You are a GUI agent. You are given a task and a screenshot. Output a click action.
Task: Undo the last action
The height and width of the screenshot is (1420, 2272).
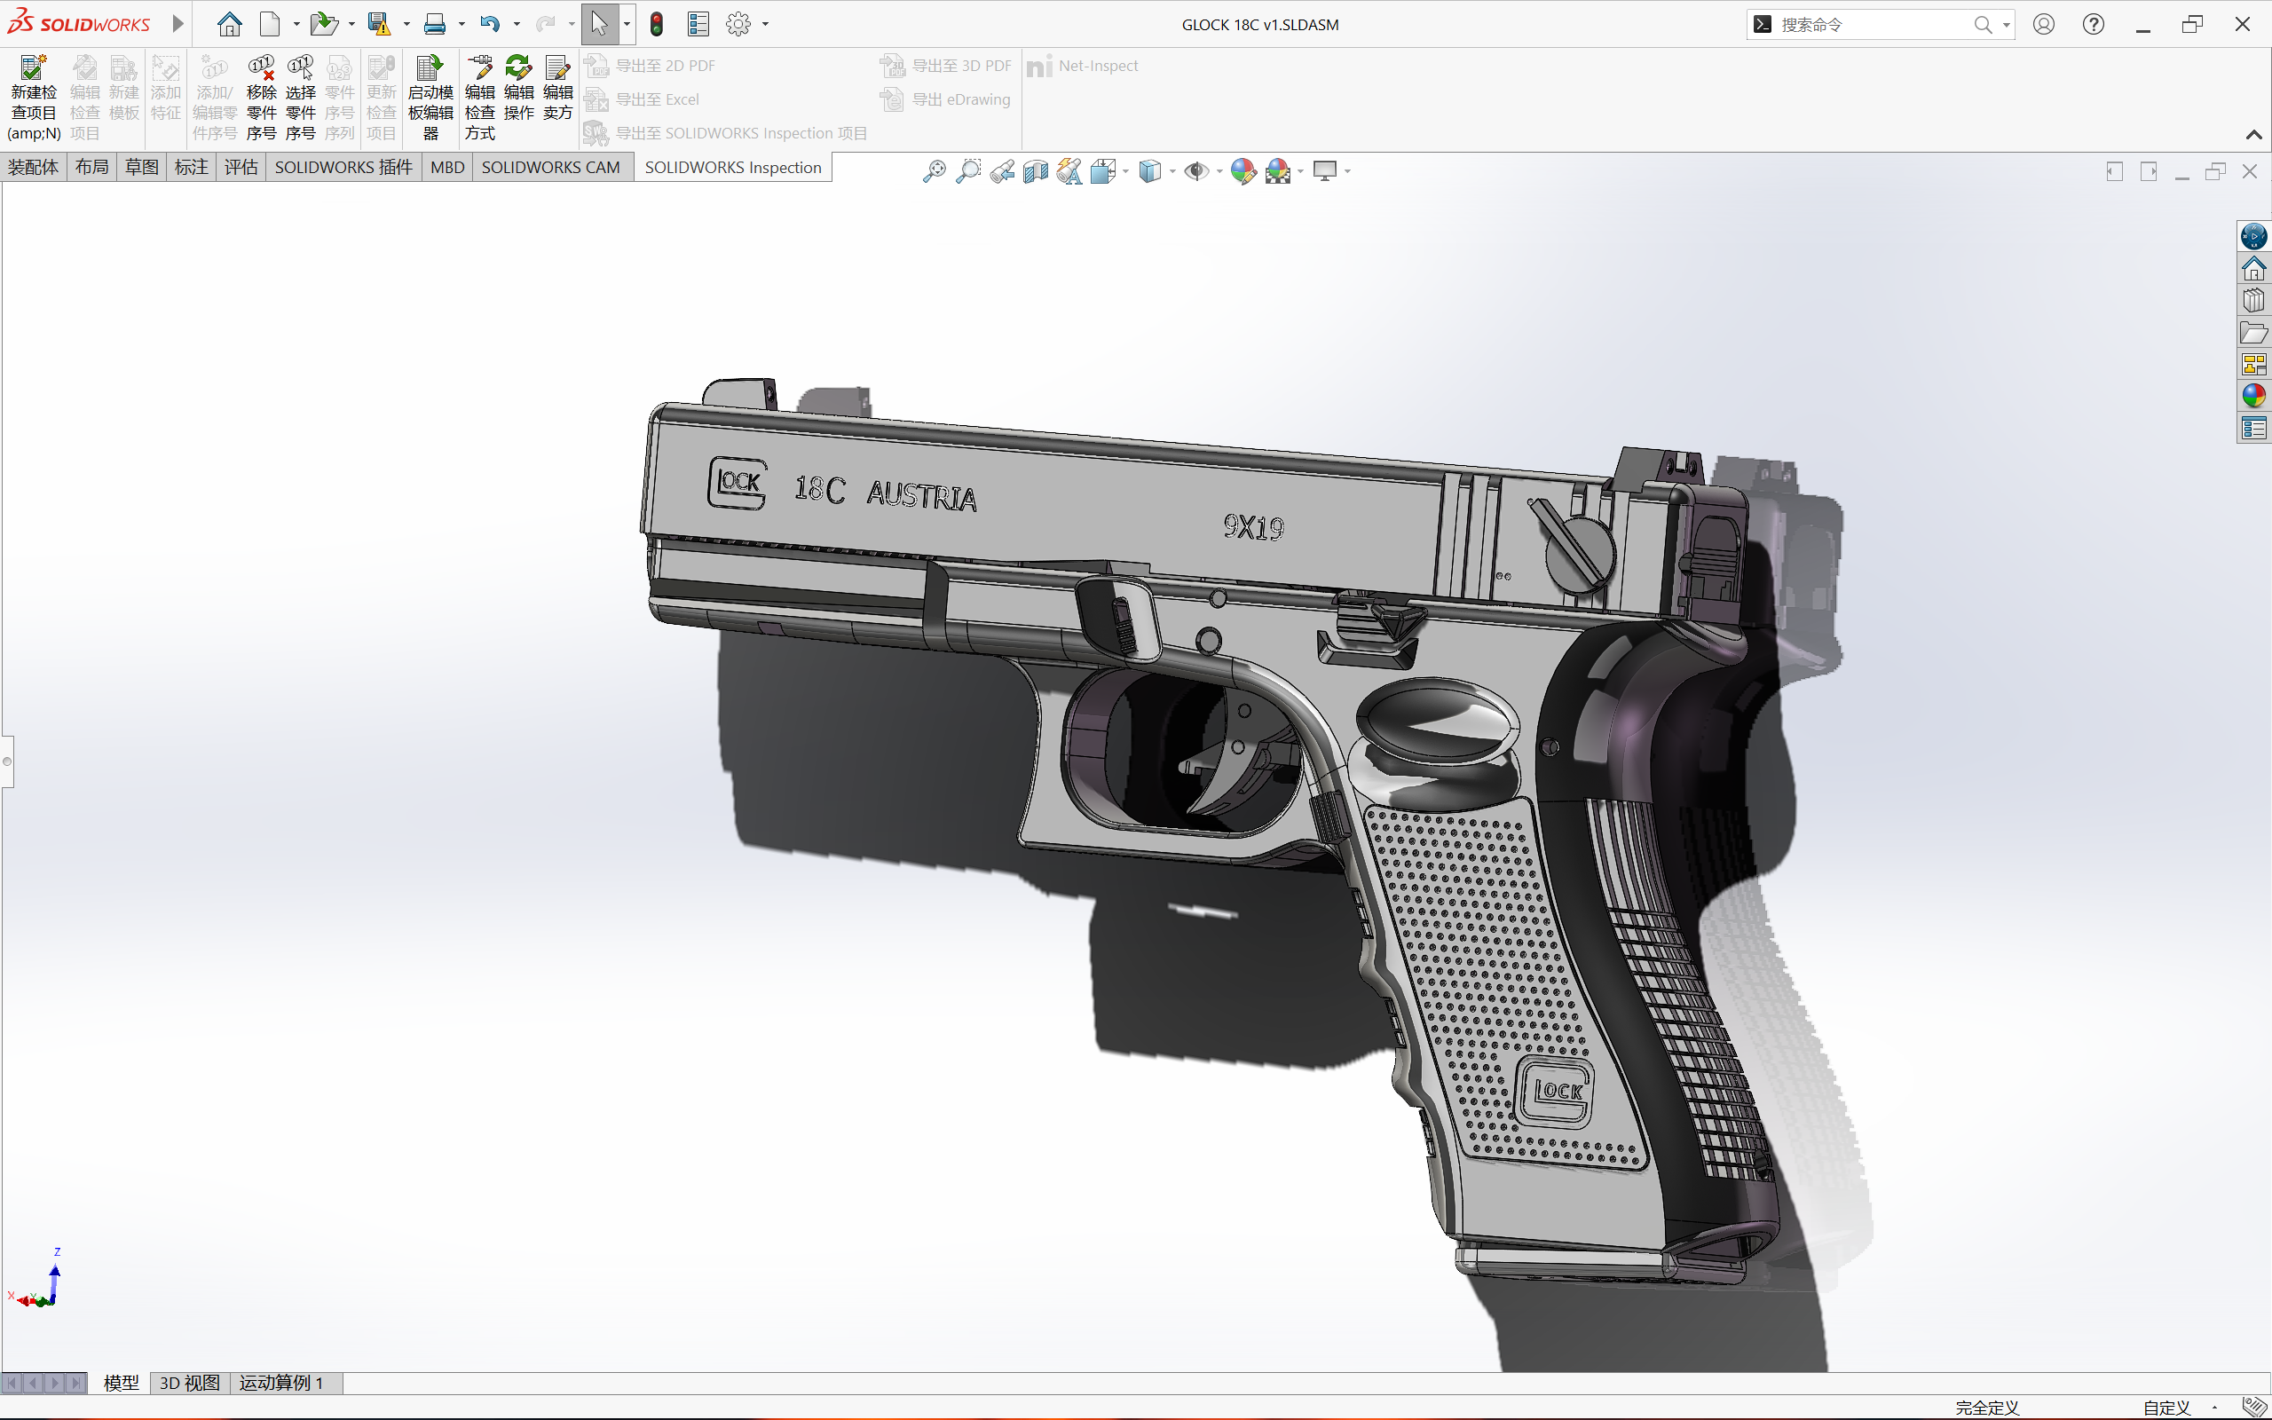tap(489, 25)
